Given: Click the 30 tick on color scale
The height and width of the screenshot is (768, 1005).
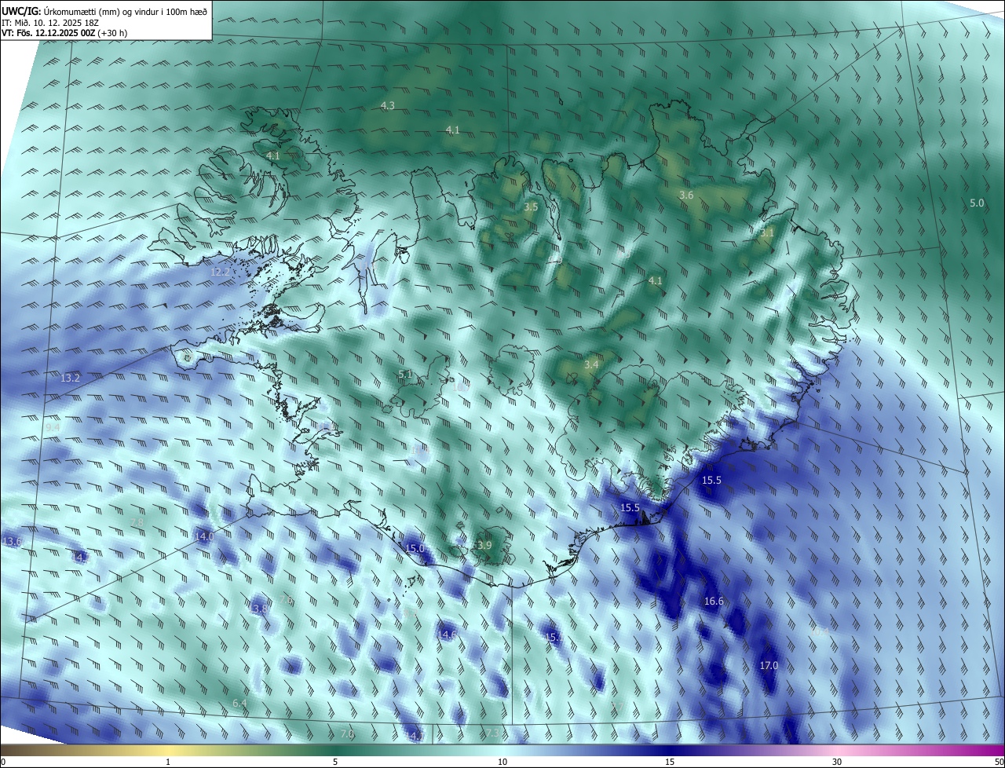Looking at the screenshot, I should pos(837,762).
